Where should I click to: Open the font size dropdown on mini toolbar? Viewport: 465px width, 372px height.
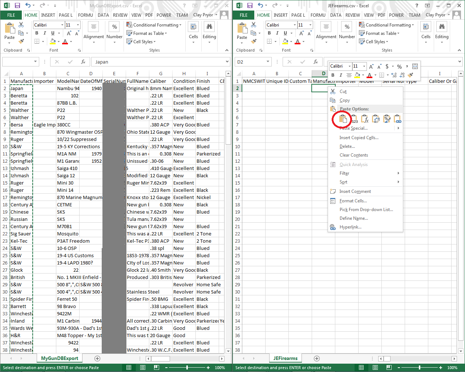click(364, 66)
